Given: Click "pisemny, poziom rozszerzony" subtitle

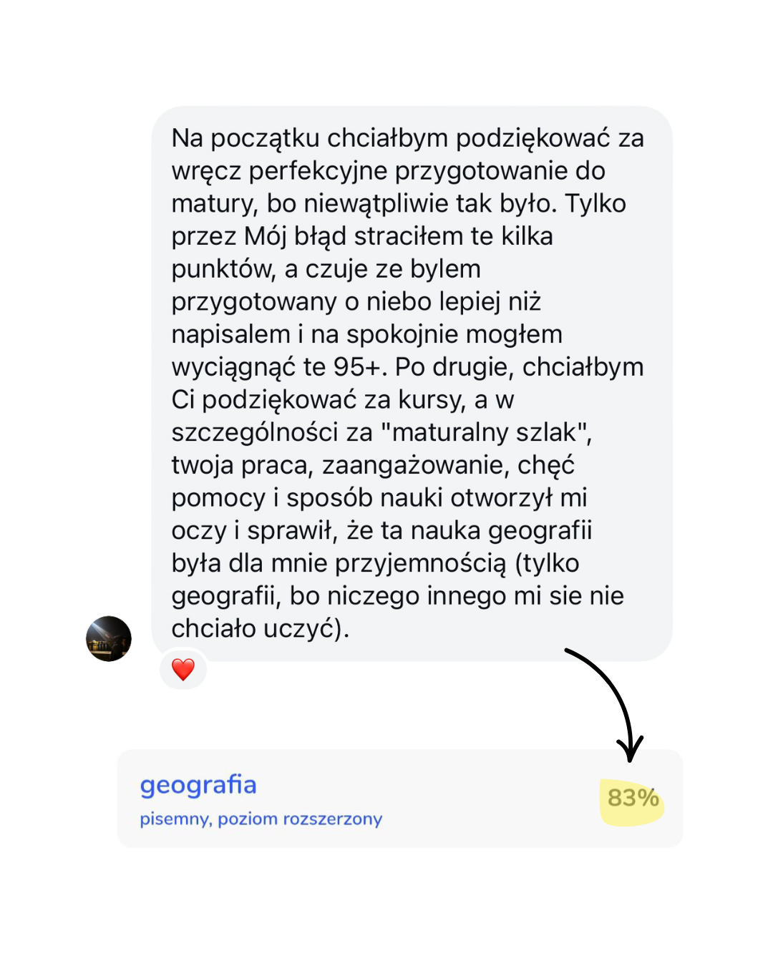Looking at the screenshot, I should tap(261, 819).
